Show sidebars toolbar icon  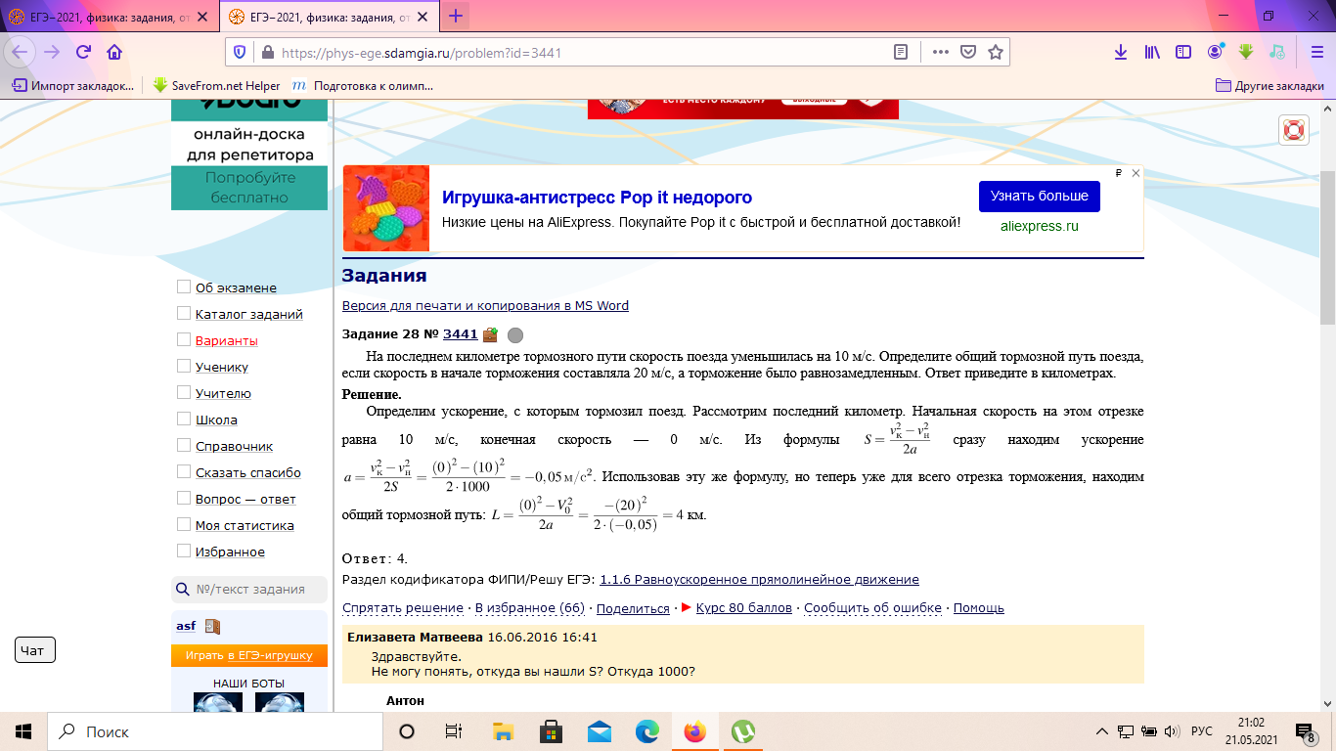(1183, 52)
